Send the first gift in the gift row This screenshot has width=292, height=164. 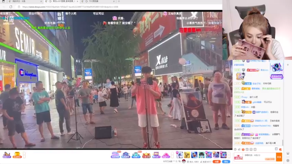180,155
